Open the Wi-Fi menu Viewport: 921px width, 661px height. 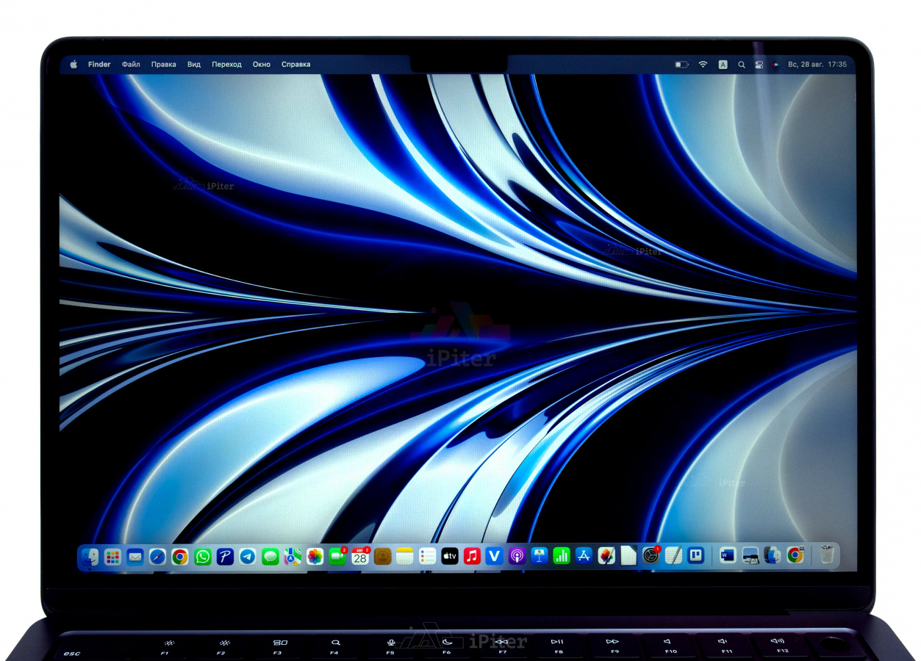pos(703,65)
